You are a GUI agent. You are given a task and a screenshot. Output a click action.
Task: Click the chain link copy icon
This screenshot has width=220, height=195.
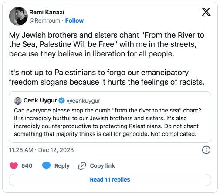82,166
